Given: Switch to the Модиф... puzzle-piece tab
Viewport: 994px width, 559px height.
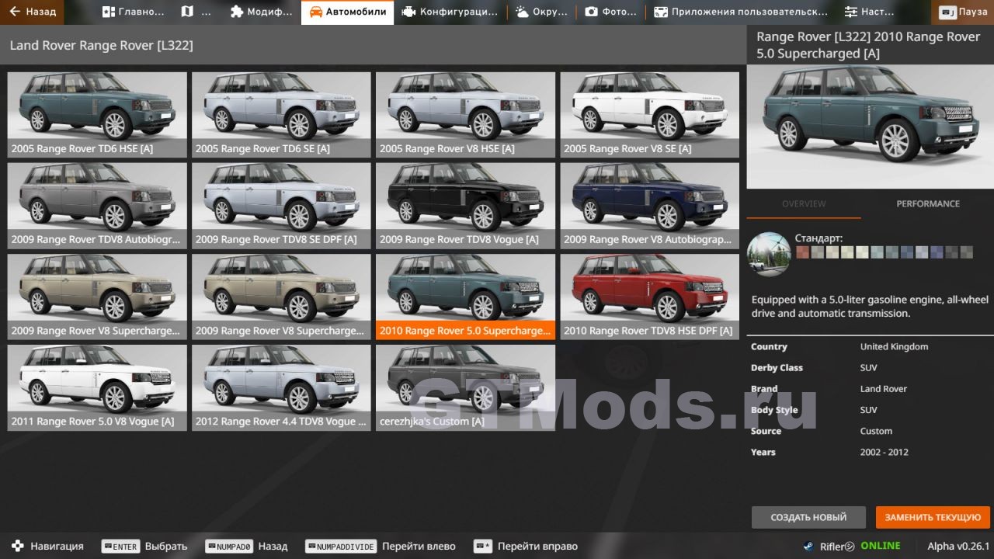Looking at the screenshot, I should (x=260, y=12).
